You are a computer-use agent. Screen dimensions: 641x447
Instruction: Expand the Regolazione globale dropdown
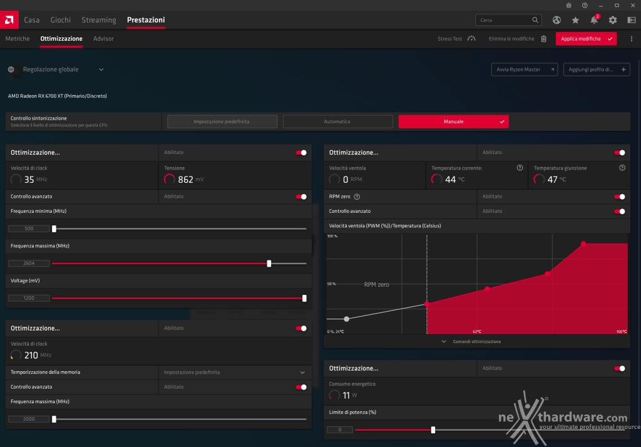(x=101, y=69)
